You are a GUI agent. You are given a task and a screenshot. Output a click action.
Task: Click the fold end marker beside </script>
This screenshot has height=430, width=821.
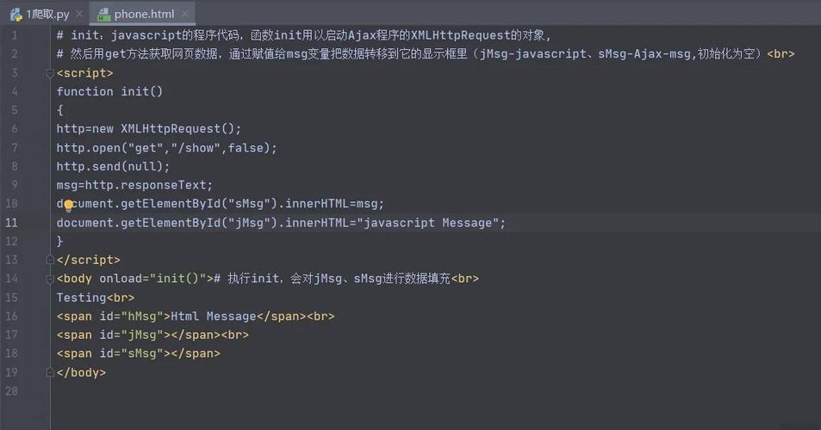coord(50,260)
